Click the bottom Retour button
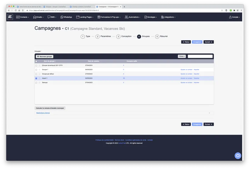The image size is (250, 169). [186, 124]
